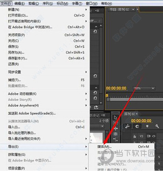Select 媒体(M)... in export submenu
163x171 pixels.
tap(121, 147)
